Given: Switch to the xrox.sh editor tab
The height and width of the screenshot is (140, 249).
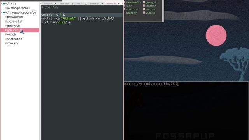Looking at the screenshot, I should [79, 3].
